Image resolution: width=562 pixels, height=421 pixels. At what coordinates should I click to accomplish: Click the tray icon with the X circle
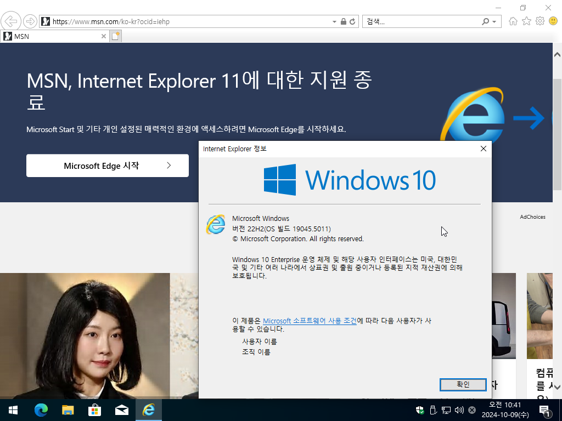[x=472, y=410]
